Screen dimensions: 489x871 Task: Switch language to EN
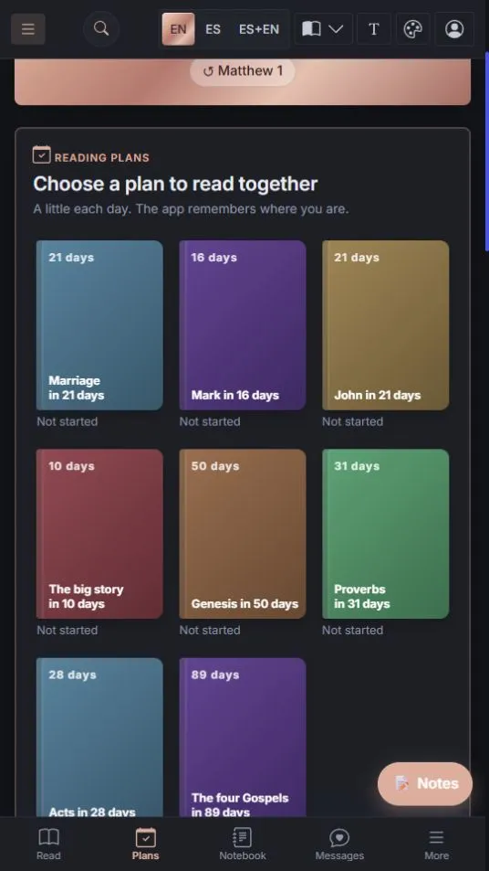[178, 29]
